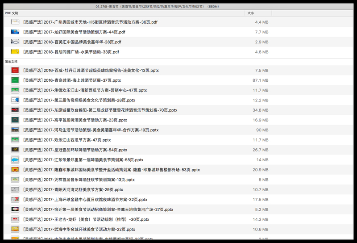Click the thumbnail icon of 百美汇中国品牌美食嘉年华 pdf
This screenshot has height=243, width=357.
pyautogui.click(x=15, y=42)
